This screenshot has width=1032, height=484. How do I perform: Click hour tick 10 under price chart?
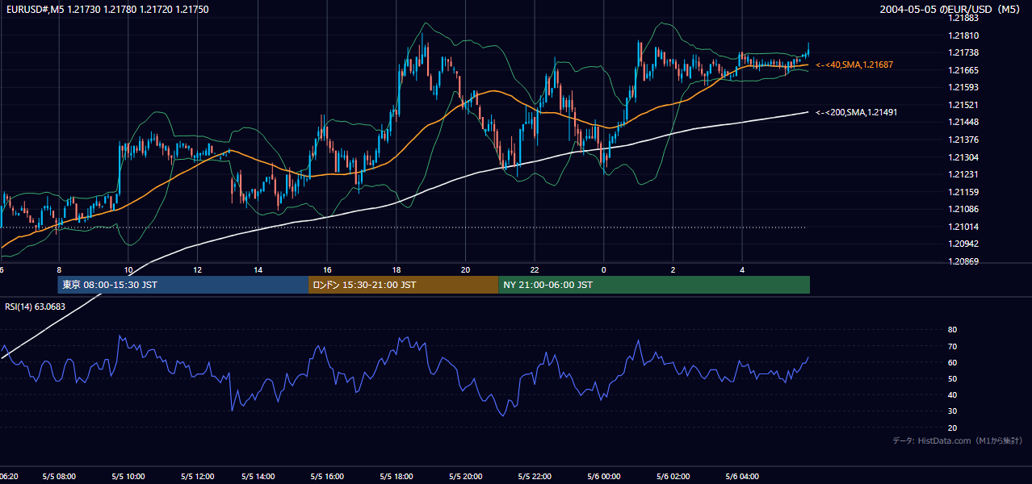pyautogui.click(x=128, y=269)
